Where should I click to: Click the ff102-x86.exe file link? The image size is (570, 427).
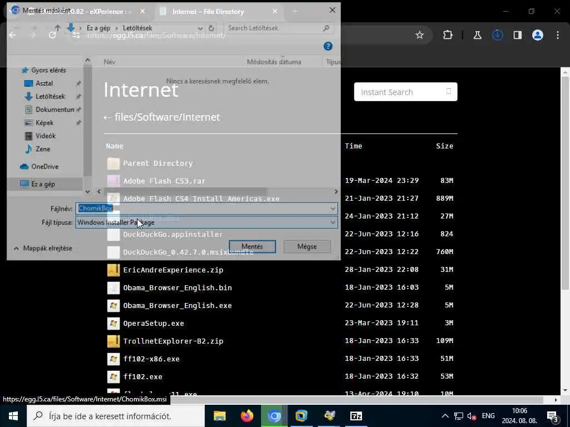151,359
